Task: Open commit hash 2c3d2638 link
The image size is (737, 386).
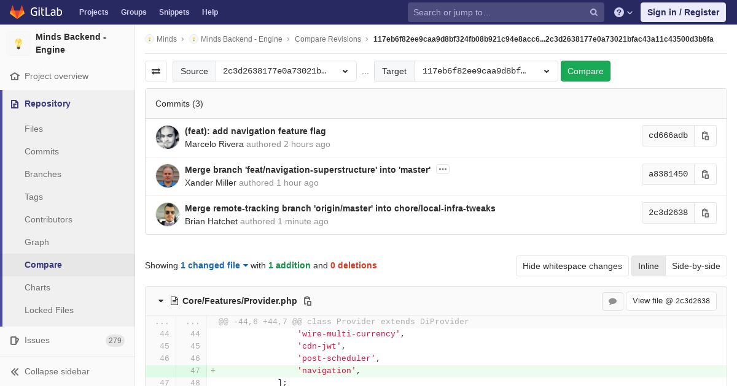Action: pyautogui.click(x=668, y=213)
